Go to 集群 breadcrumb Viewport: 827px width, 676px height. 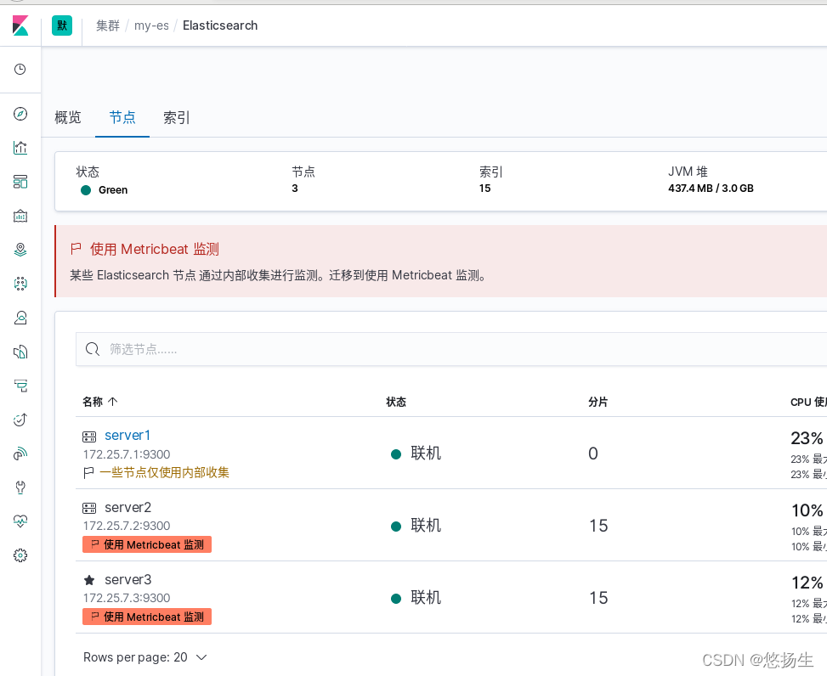click(x=108, y=25)
